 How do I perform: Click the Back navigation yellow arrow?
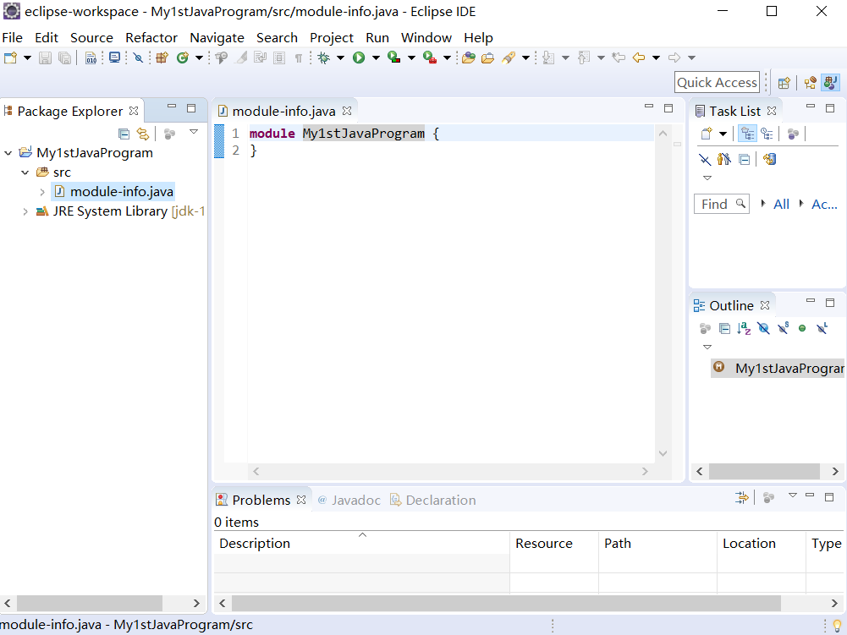639,57
